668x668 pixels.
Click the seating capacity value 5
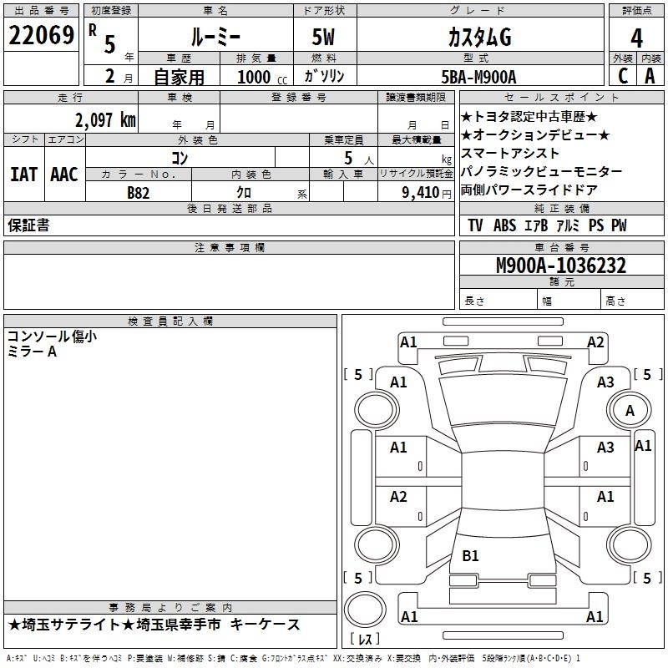coord(348,158)
